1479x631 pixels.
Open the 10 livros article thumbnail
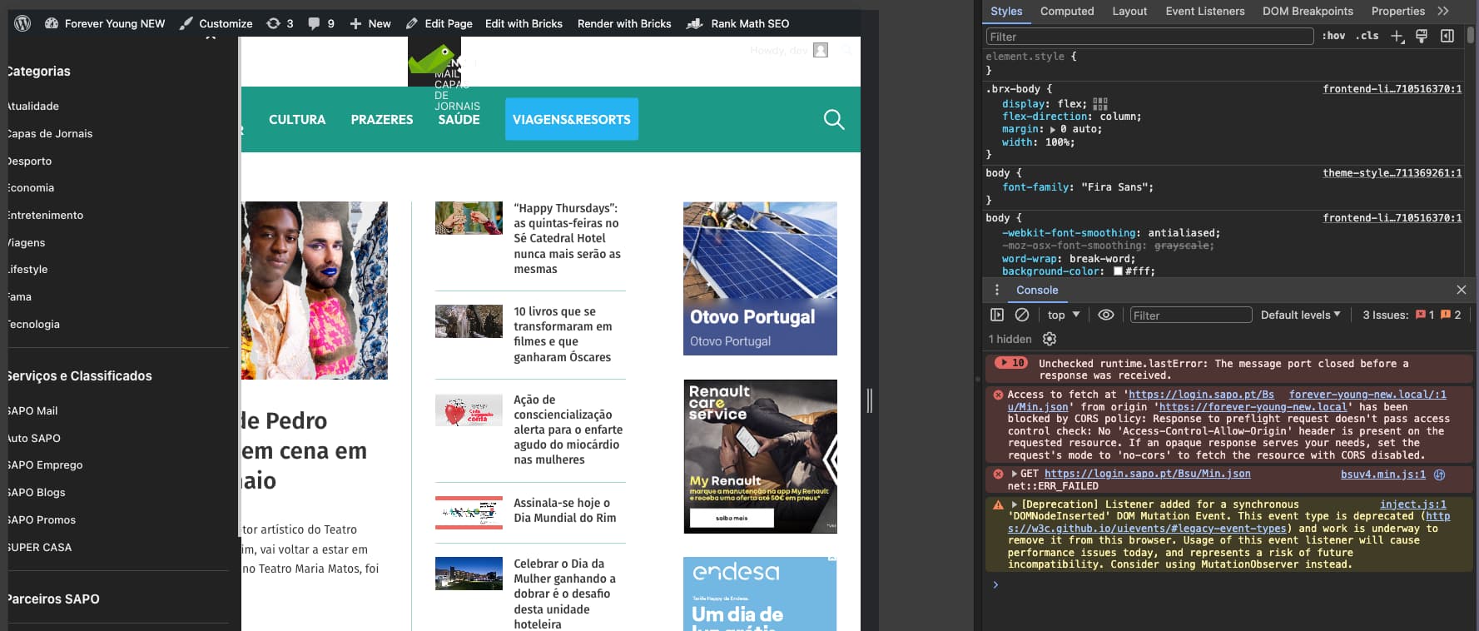[x=469, y=321]
